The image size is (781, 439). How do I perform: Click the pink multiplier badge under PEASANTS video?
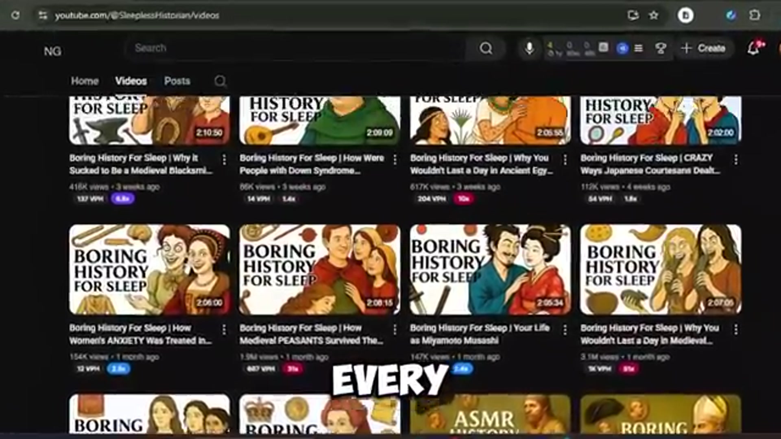(293, 369)
